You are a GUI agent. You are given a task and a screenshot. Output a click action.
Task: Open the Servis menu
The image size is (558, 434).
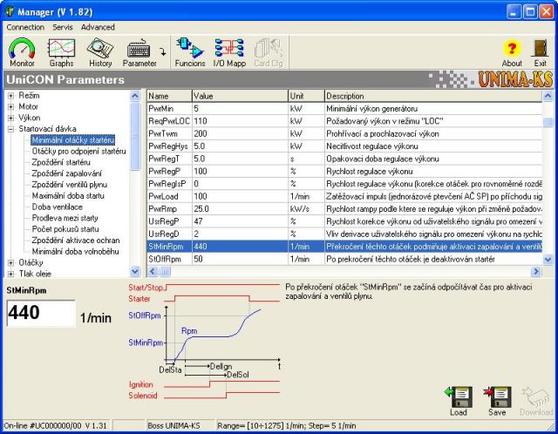[63, 27]
